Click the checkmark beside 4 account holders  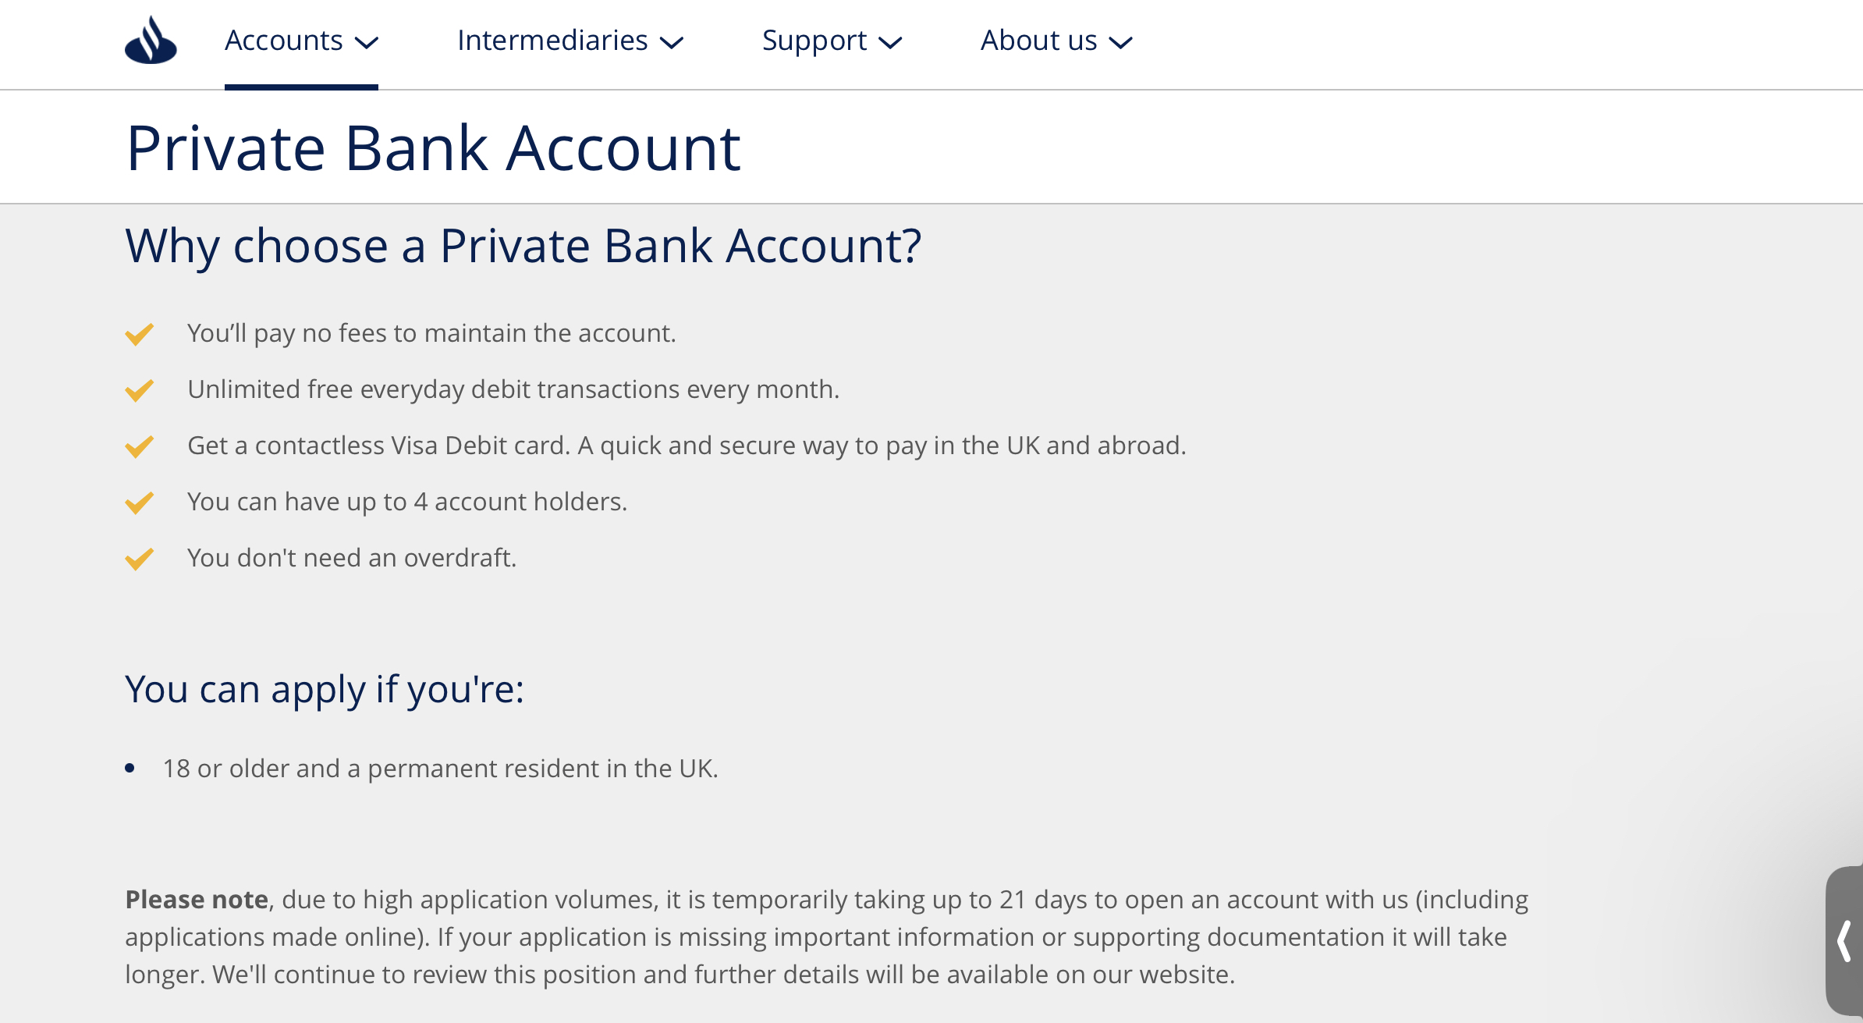pyautogui.click(x=140, y=503)
